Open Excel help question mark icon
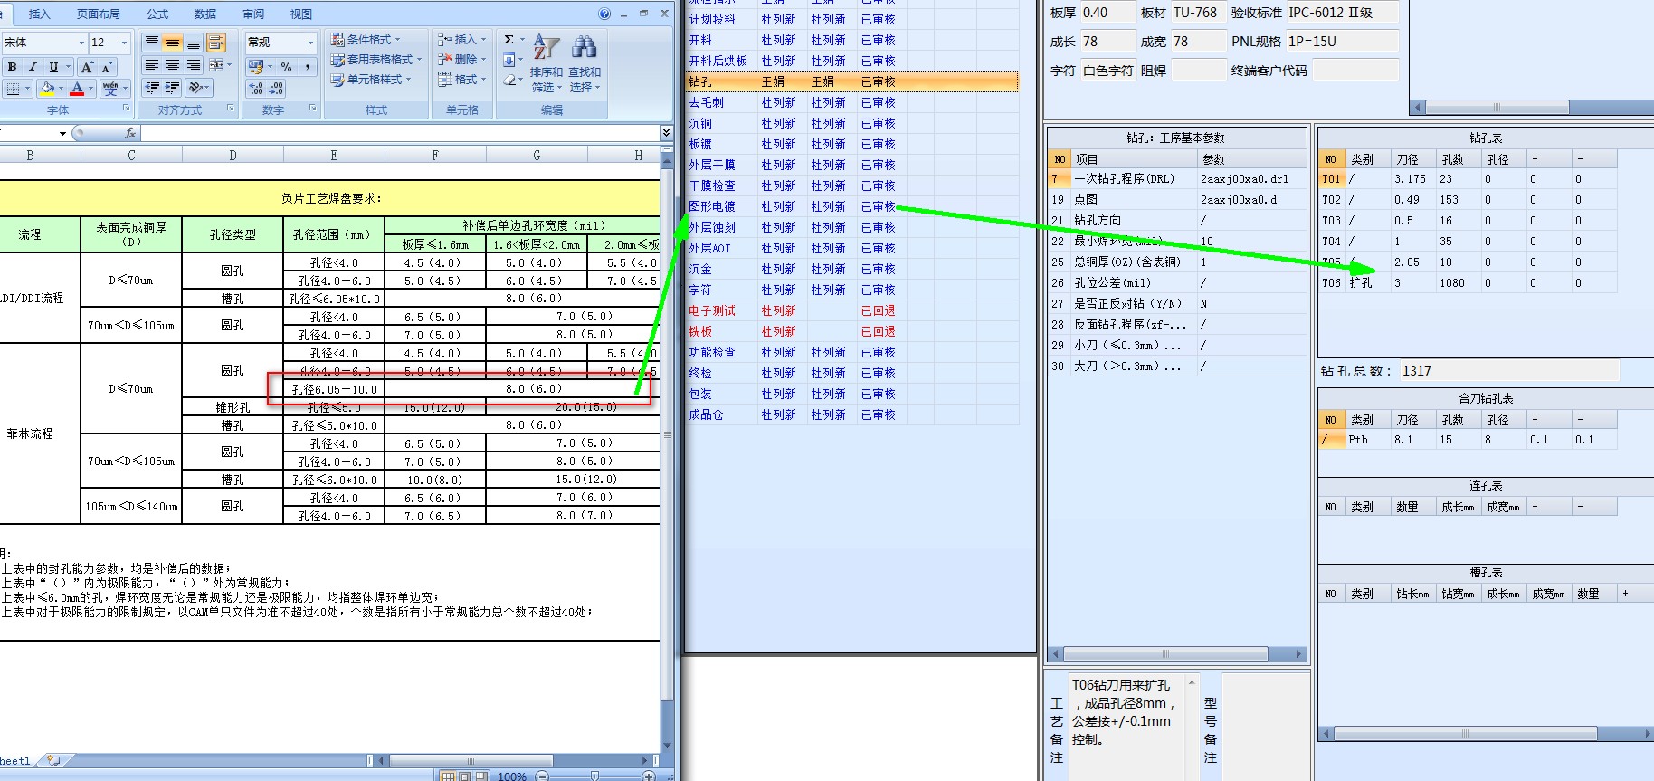 (x=604, y=14)
